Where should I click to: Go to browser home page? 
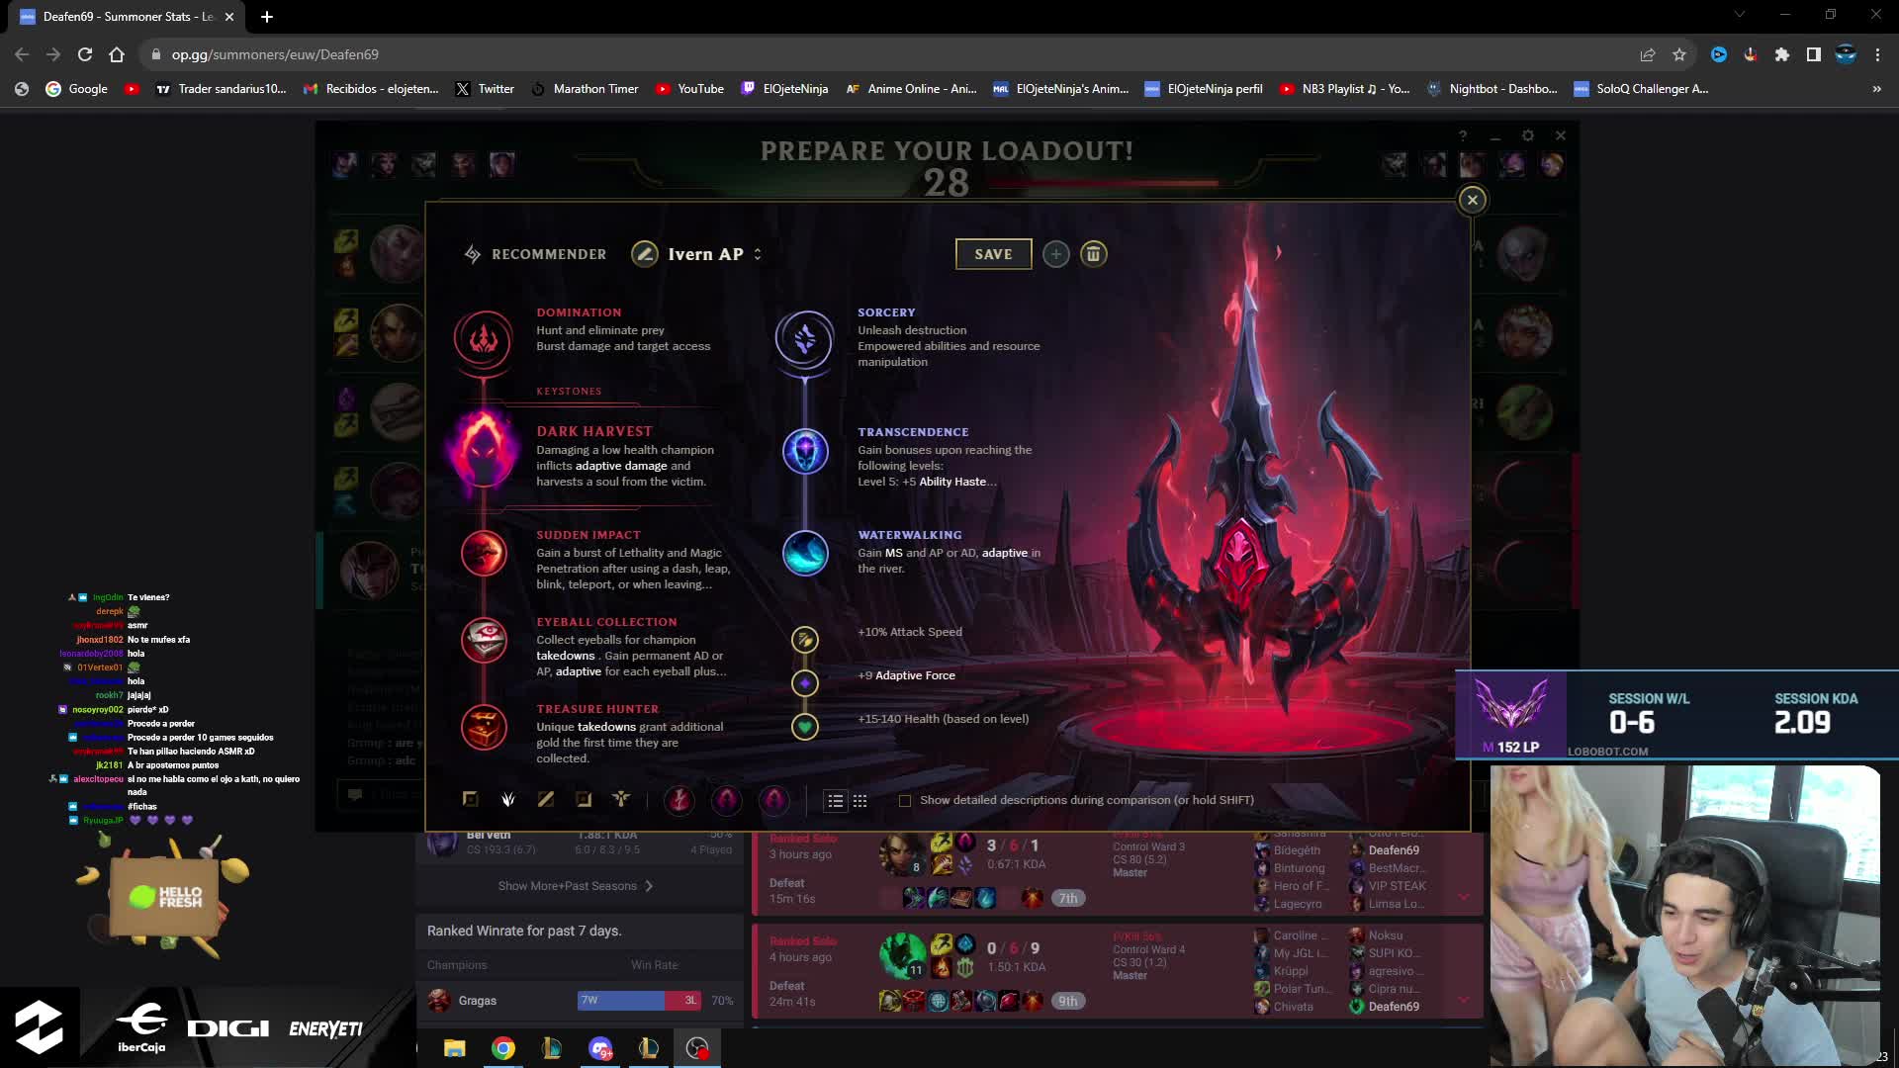coord(117,54)
